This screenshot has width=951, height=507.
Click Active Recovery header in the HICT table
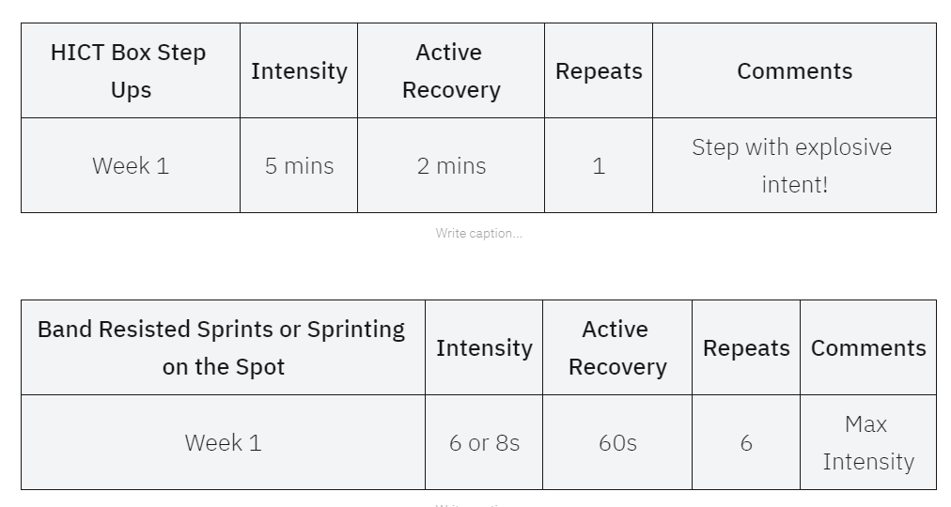point(450,71)
